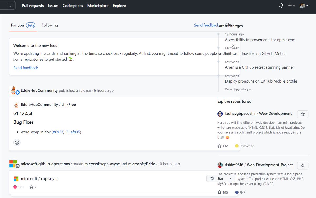Viewport: 316px width, 198px height.
Task: Click Send feedback link beside the tabs
Action: (206, 25)
